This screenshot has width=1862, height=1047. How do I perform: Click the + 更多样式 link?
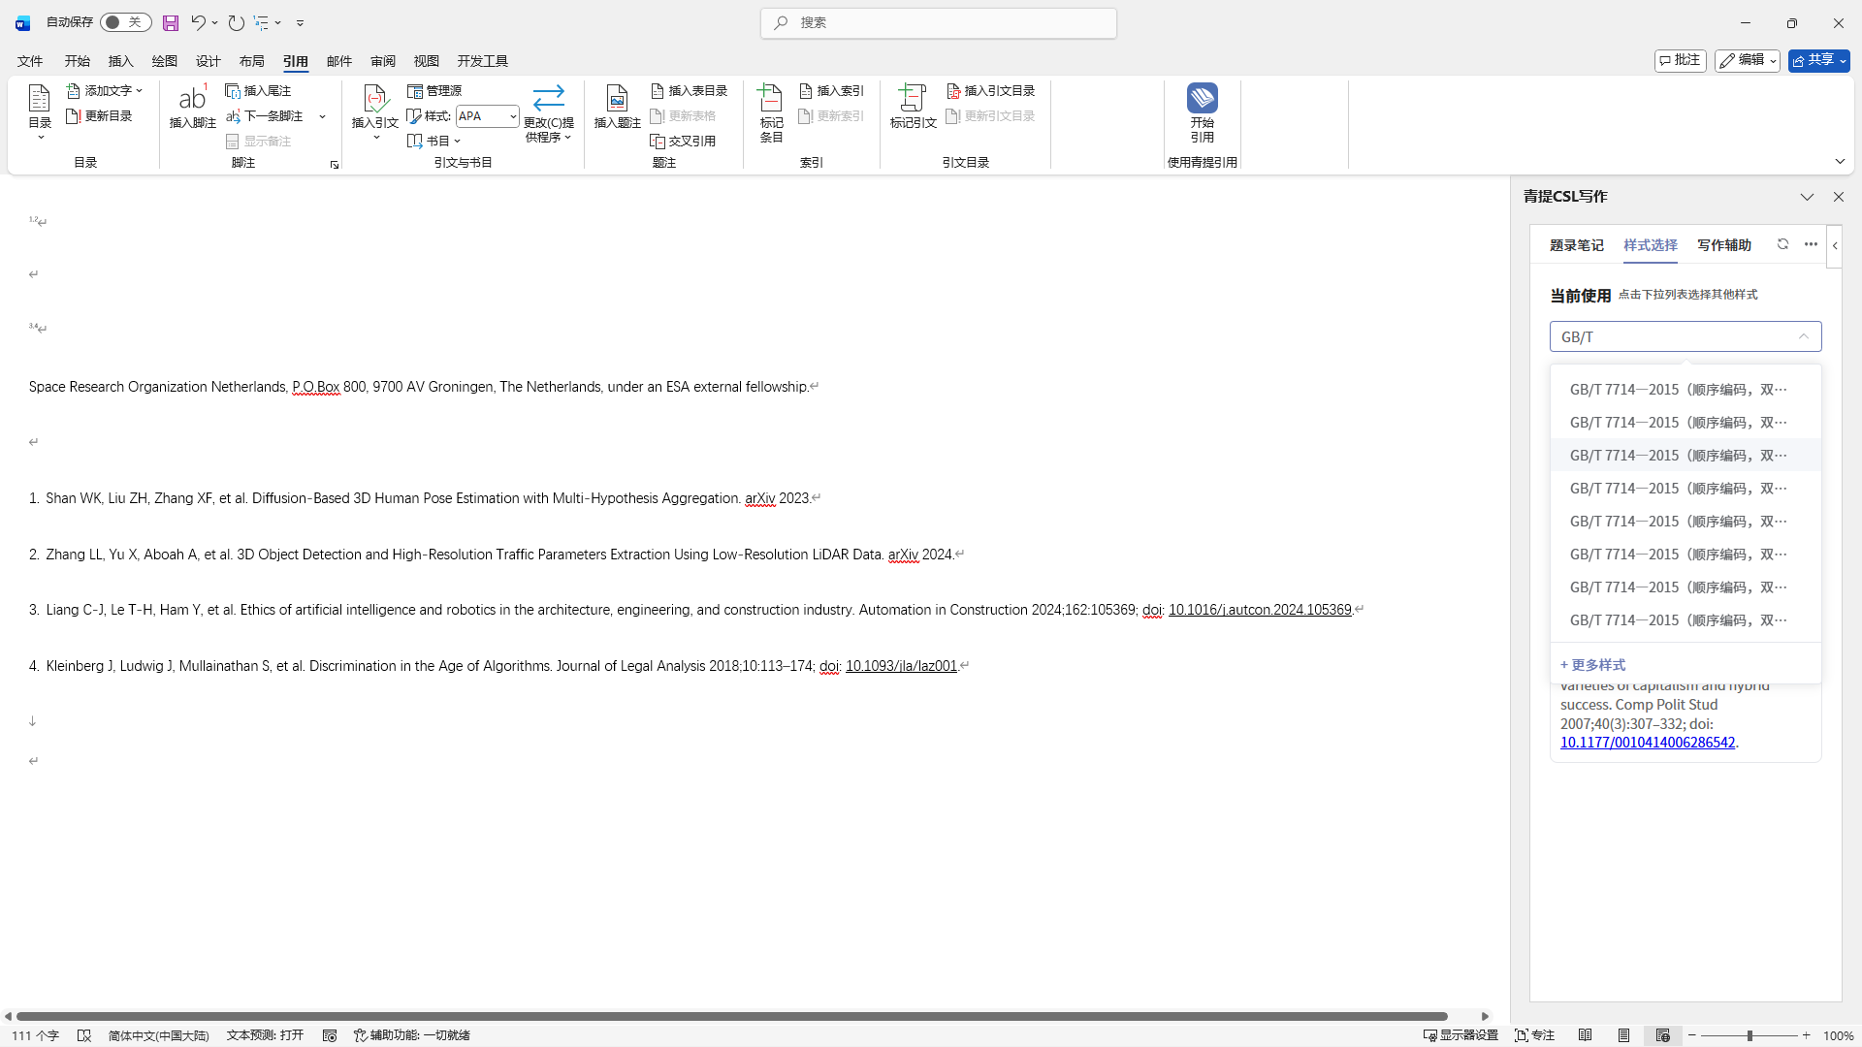click(x=1592, y=665)
